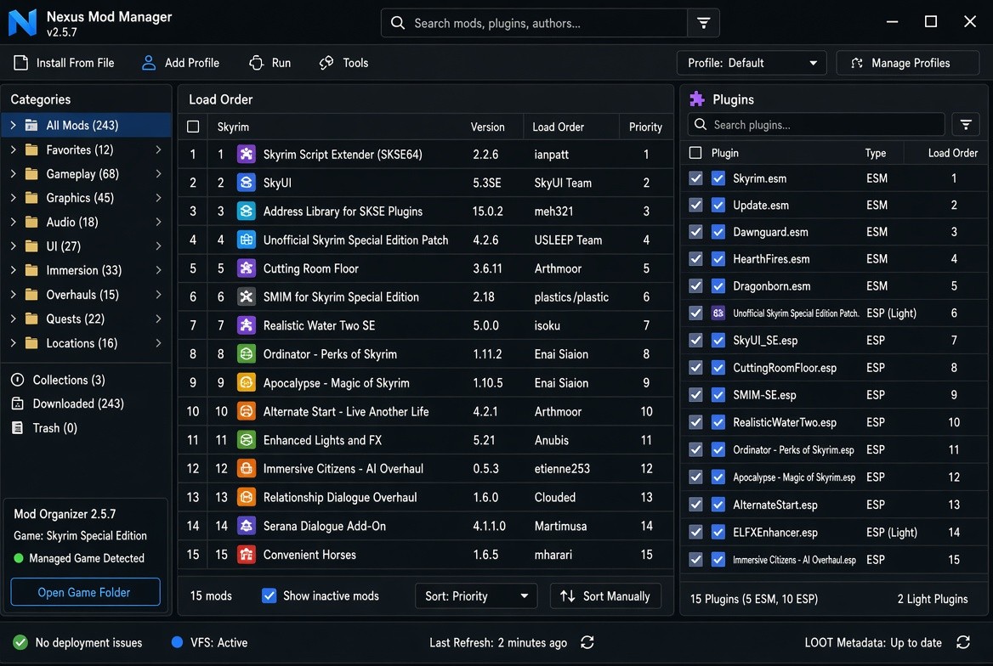Toggle the blue checkbox for Dawnguard.esm

click(718, 232)
